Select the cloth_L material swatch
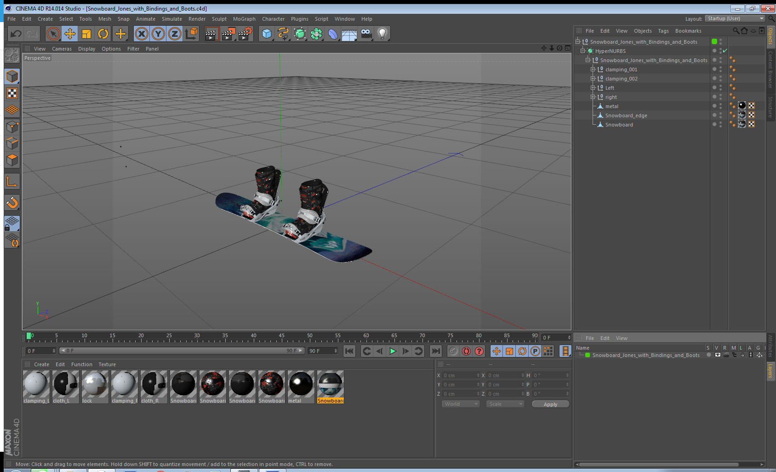This screenshot has width=776, height=472. pos(66,387)
